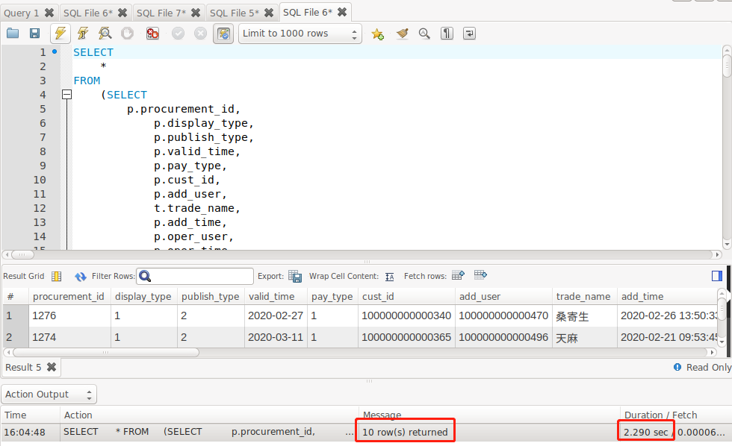
Task: Switch to the SQL File 5* tab
Action: pos(235,13)
